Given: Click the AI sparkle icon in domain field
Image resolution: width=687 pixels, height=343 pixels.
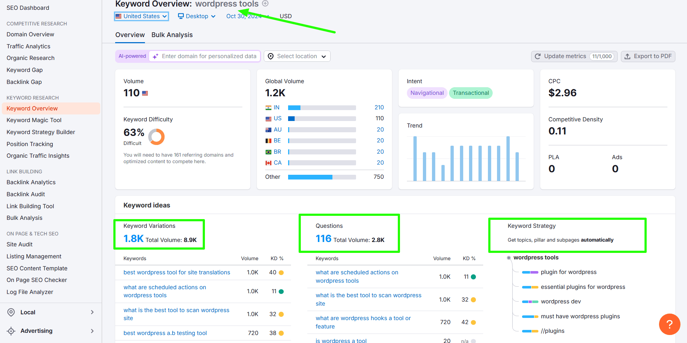Looking at the screenshot, I should 155,56.
